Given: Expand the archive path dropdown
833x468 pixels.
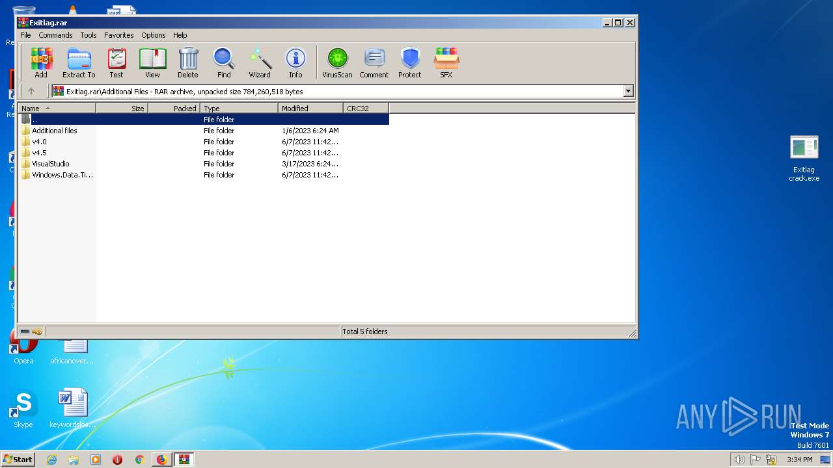Looking at the screenshot, I should [629, 92].
